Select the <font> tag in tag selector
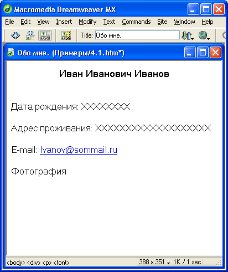228x272 pixels. coord(61,263)
